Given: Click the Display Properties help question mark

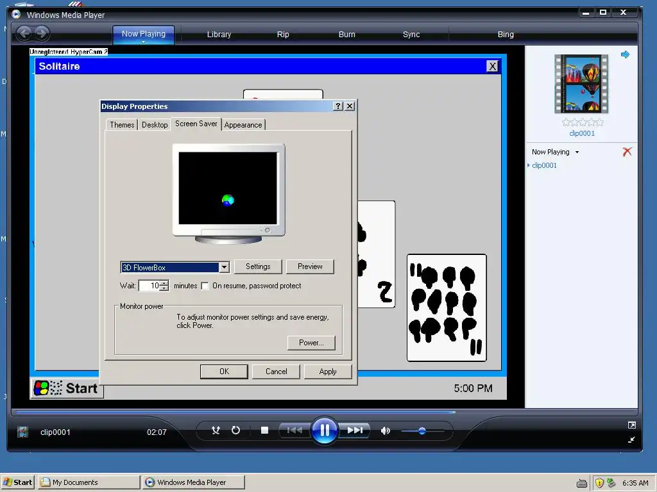Looking at the screenshot, I should 338,106.
